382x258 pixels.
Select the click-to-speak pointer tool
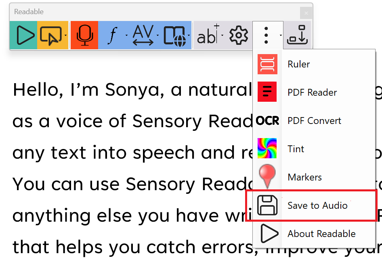(51, 35)
